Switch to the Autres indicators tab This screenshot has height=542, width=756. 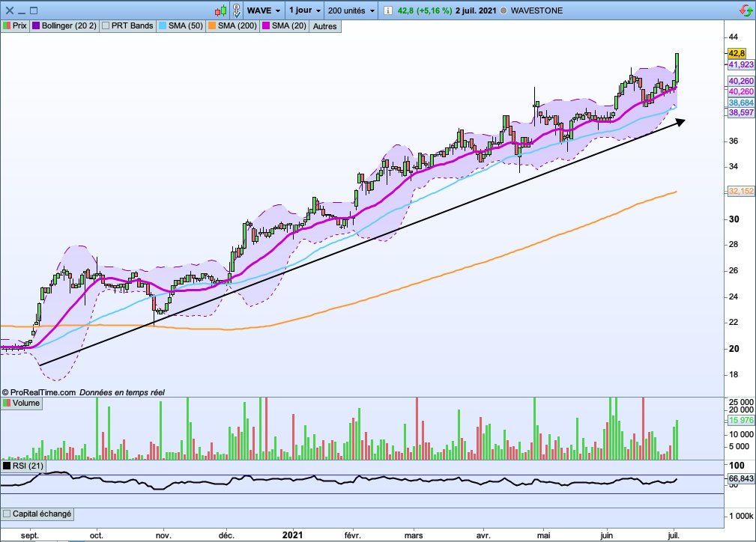(x=325, y=25)
